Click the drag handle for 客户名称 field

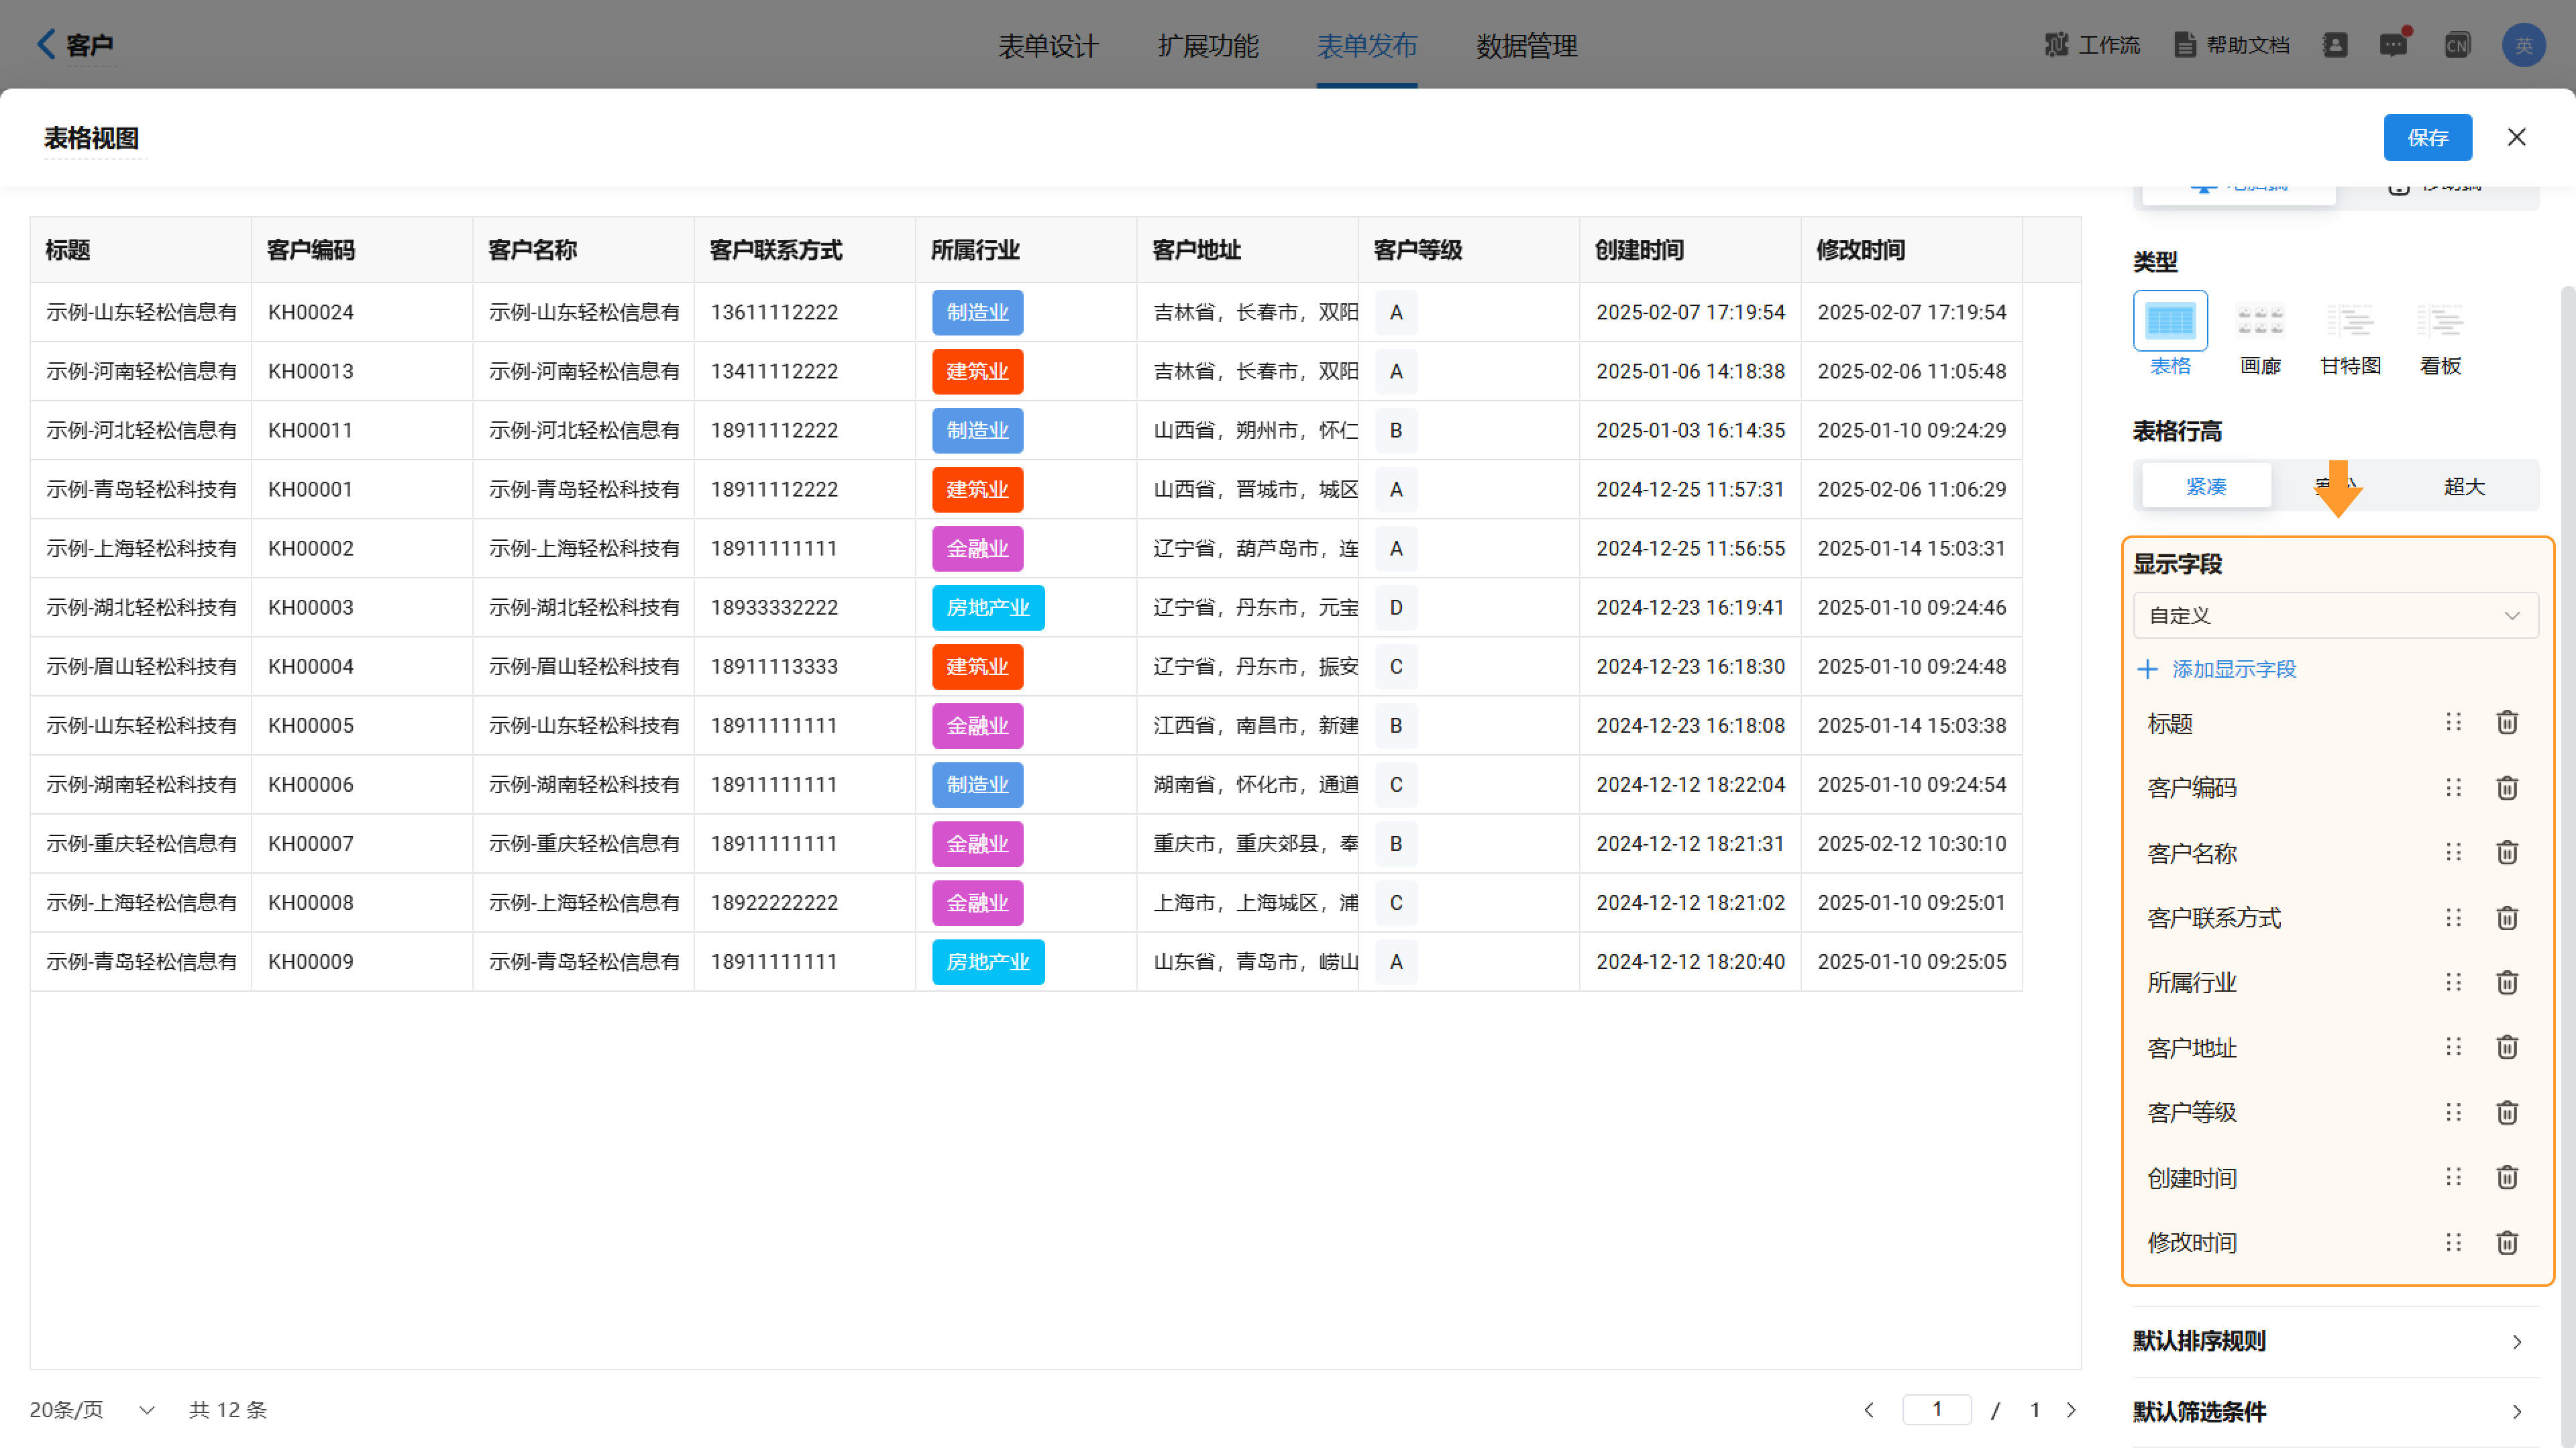coord(2453,852)
